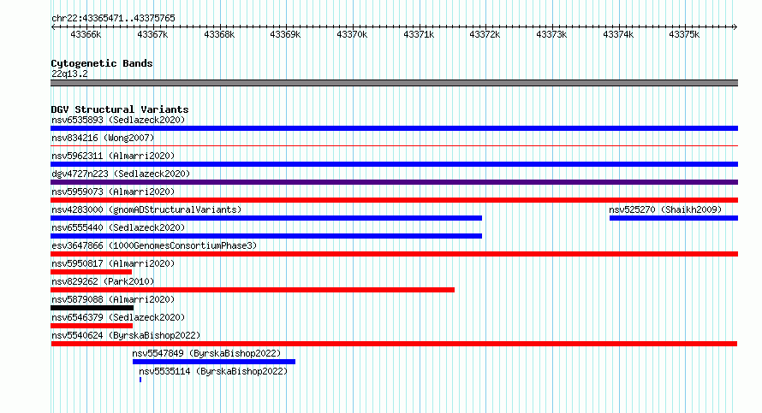762x413 pixels.
Task: Open variant nsv525270 (Shaikh2009) label
Action: click(x=665, y=209)
